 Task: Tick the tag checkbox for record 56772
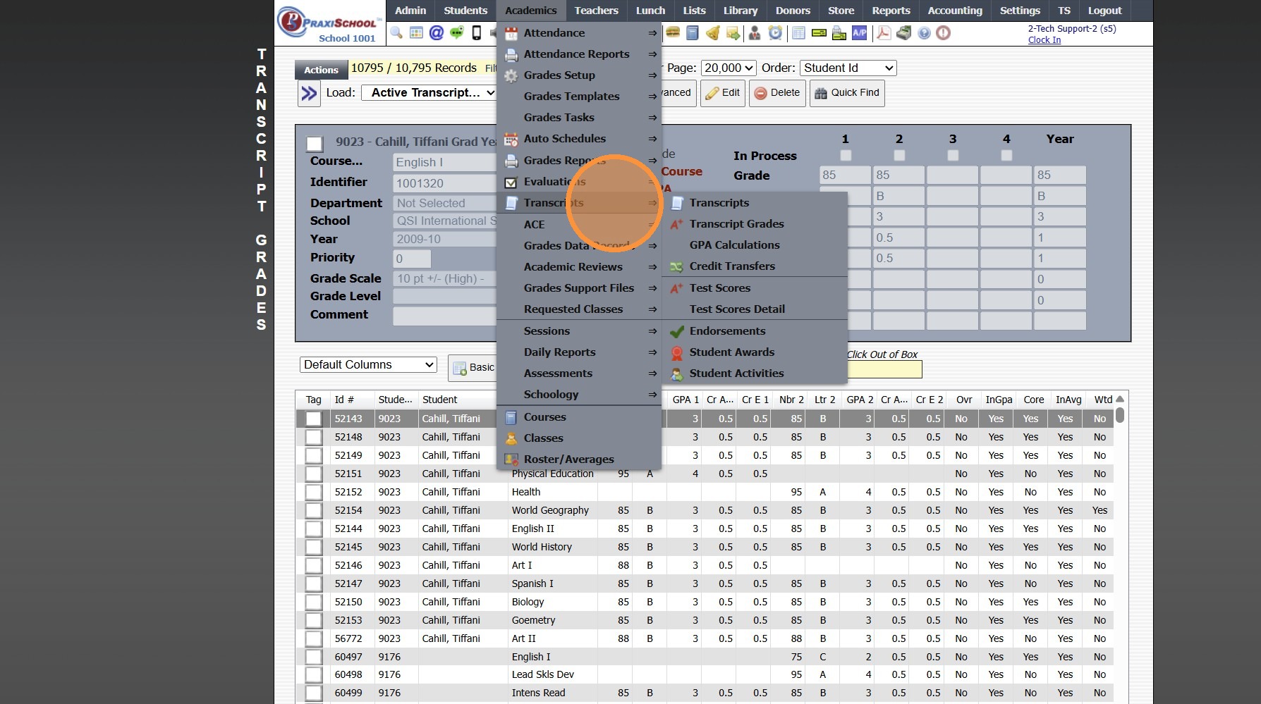tap(314, 639)
